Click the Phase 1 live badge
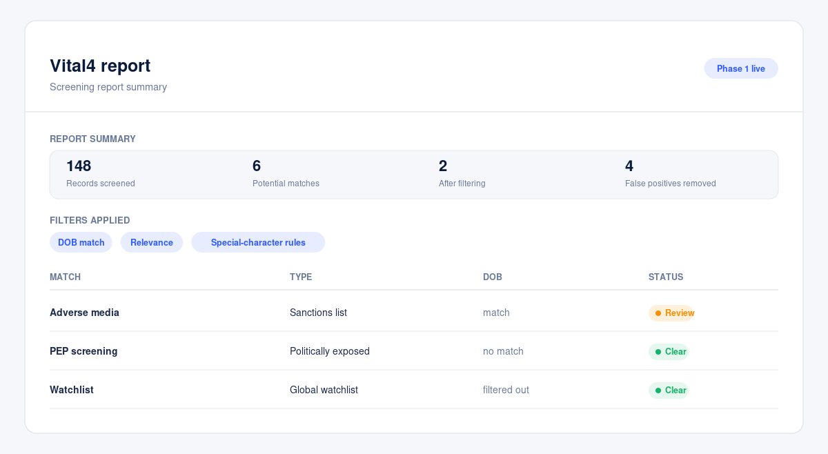Screen dimensions: 828x454 741,68
